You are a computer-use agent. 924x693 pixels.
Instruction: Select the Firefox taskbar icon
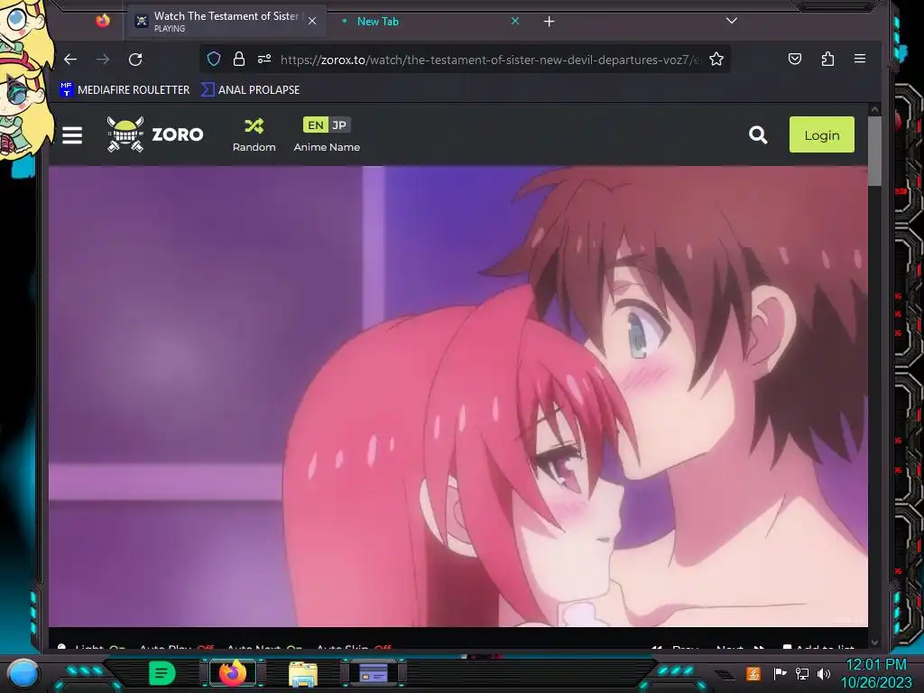(x=232, y=673)
